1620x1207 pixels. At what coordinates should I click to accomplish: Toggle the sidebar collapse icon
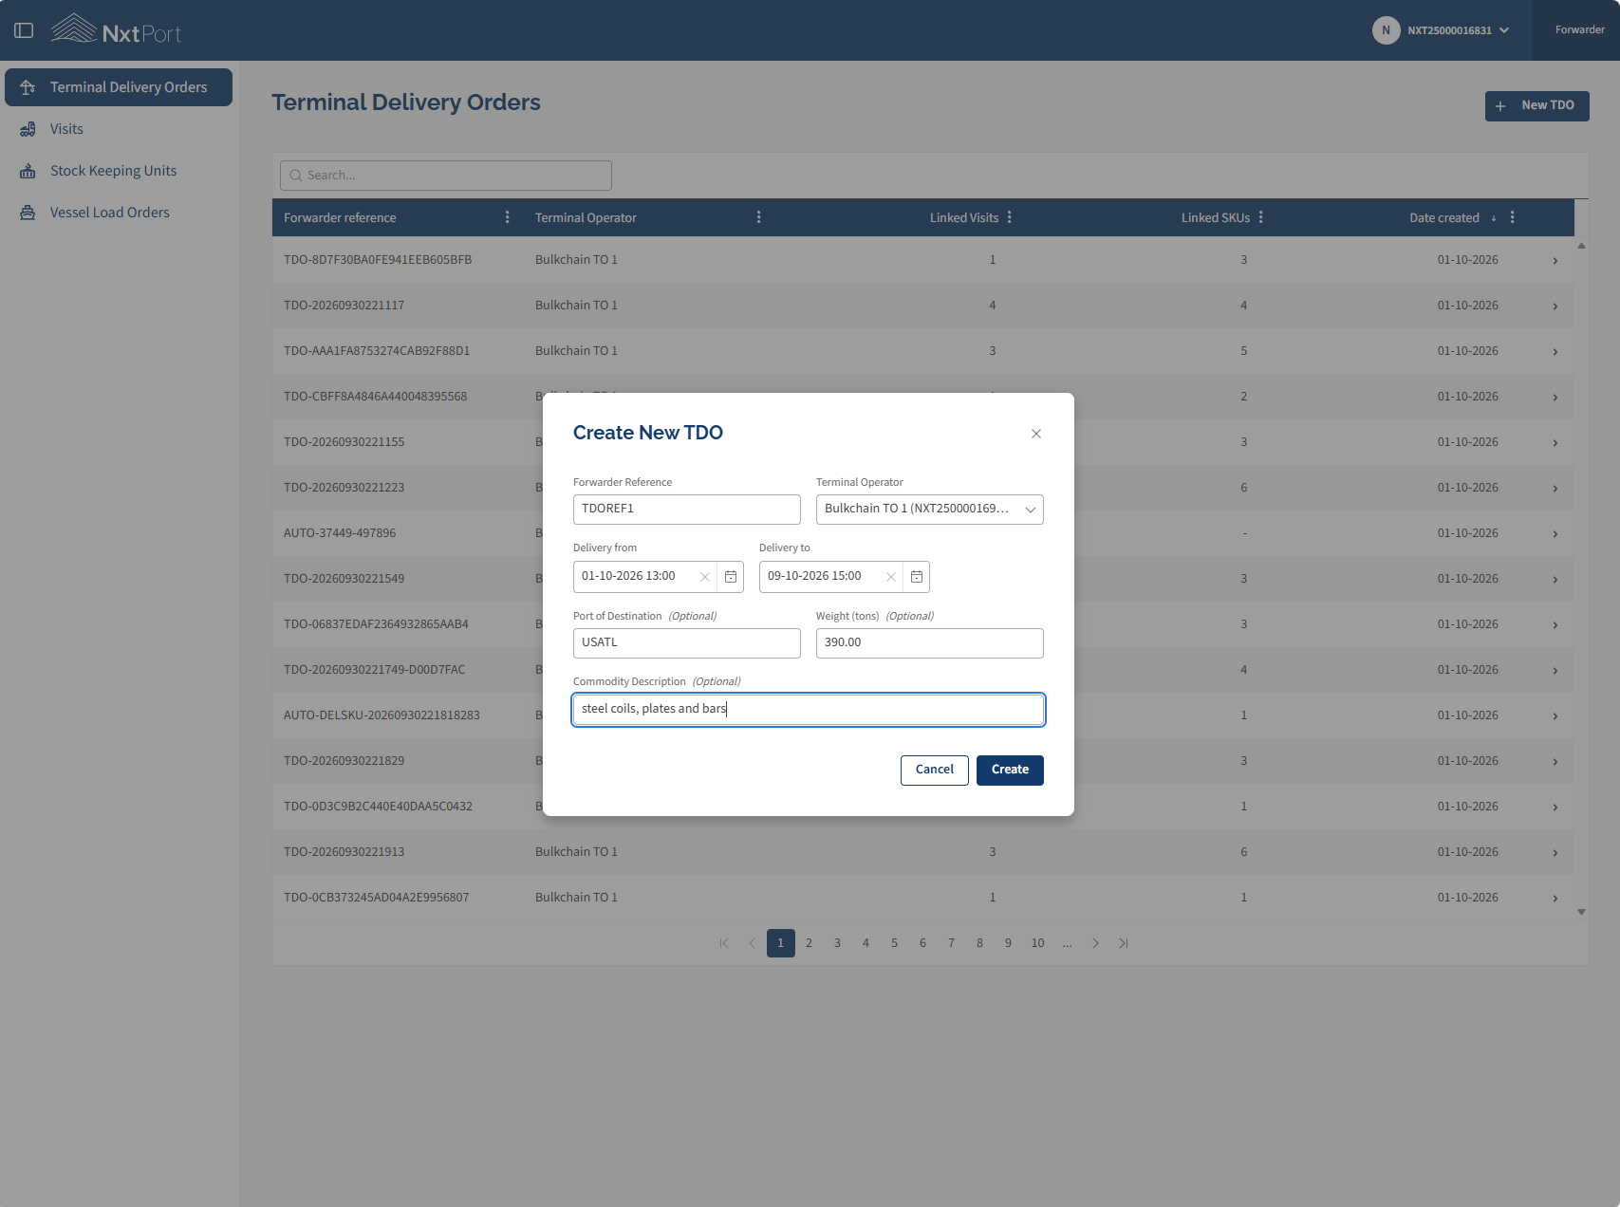click(x=24, y=30)
